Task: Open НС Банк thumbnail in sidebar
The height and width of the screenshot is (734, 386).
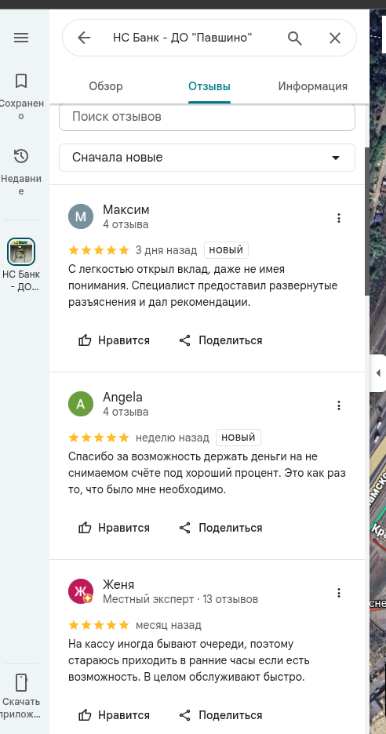Action: pos(21,252)
